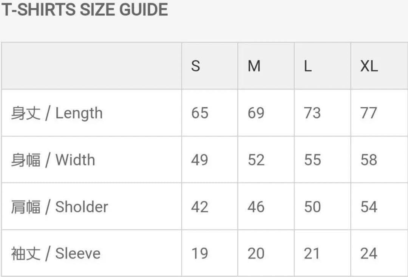
Task: Select Sleeve value 20 for size M
Action: 256,253
